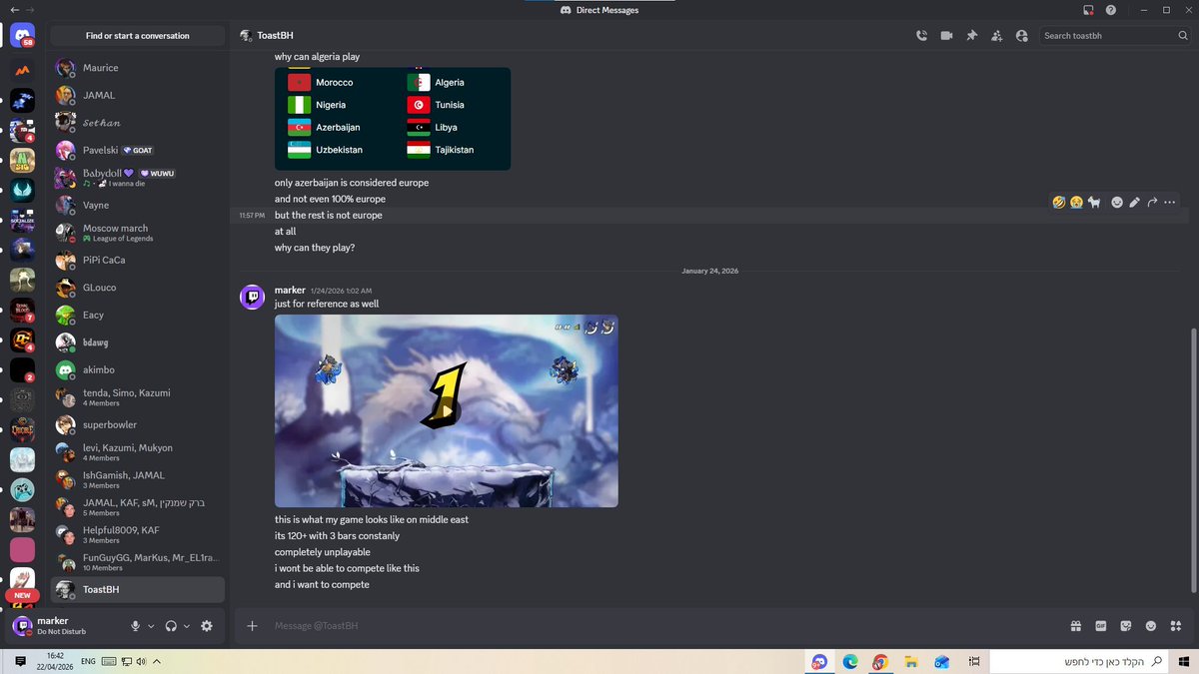Play the game clip video
This screenshot has height=674, width=1199.
[446, 410]
